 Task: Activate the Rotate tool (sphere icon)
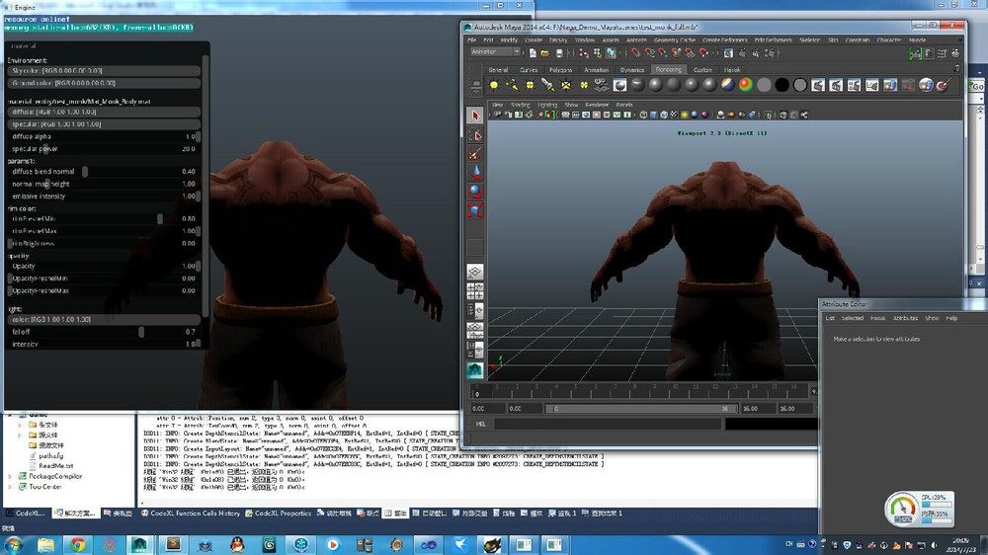(475, 191)
